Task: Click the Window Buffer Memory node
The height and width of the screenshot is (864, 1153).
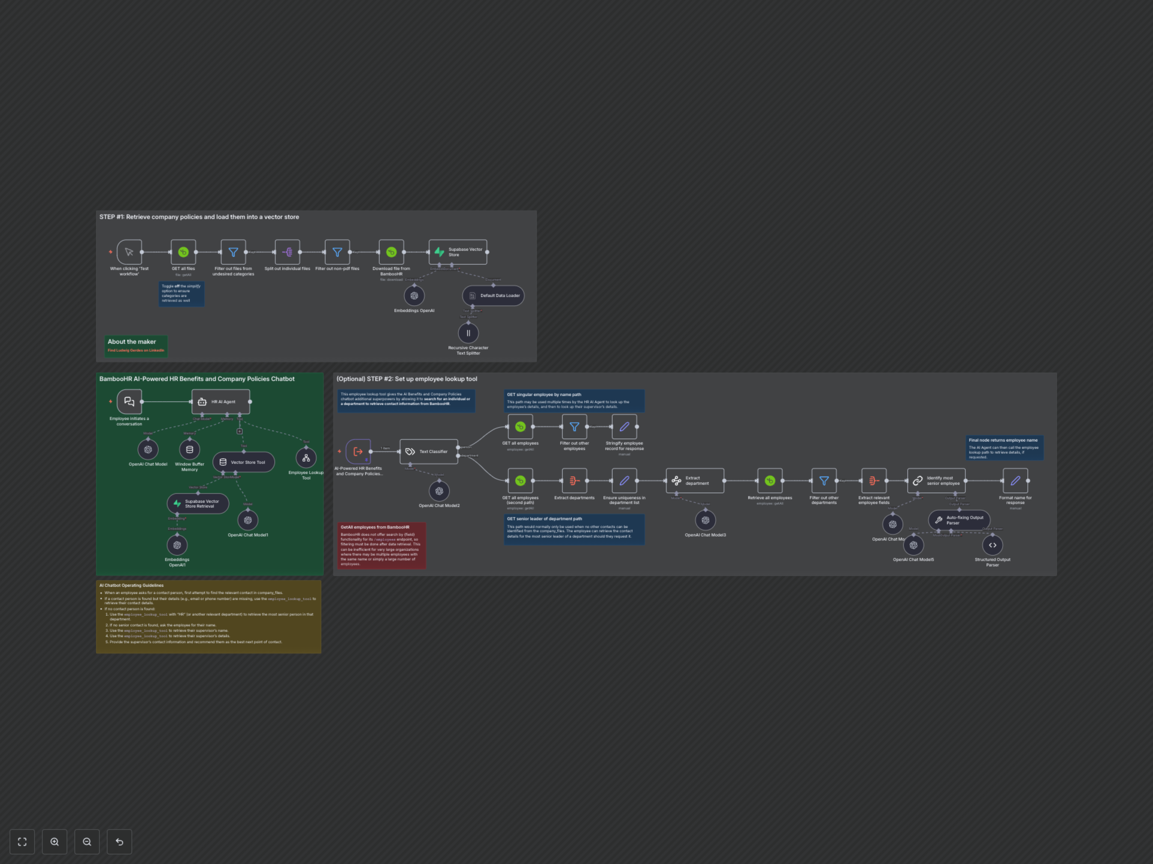Action: 189,449
